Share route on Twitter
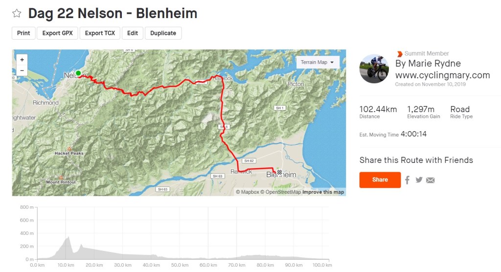Viewport: 501px width, 272px height. (x=419, y=180)
